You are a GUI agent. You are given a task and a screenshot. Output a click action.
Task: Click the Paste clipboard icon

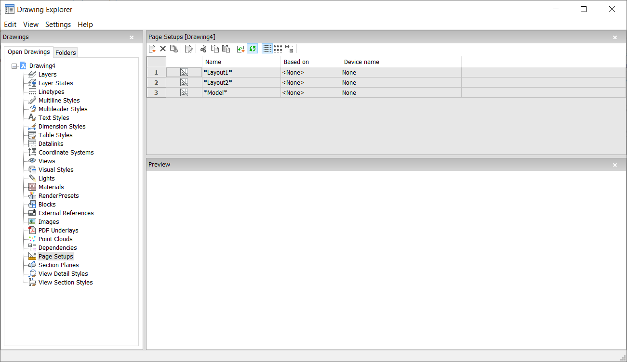226,49
